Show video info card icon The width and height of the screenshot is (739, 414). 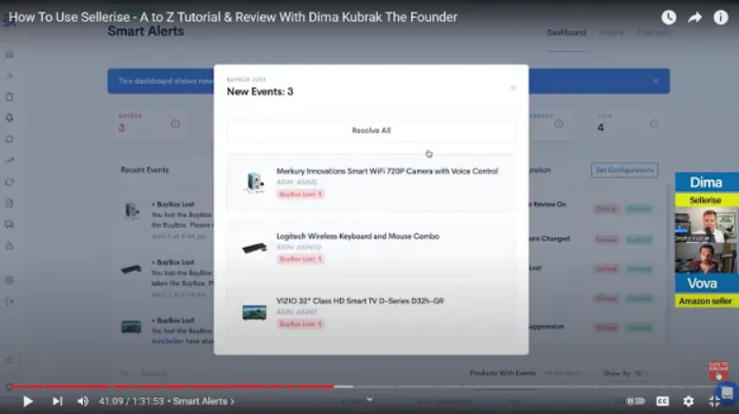[x=721, y=17]
